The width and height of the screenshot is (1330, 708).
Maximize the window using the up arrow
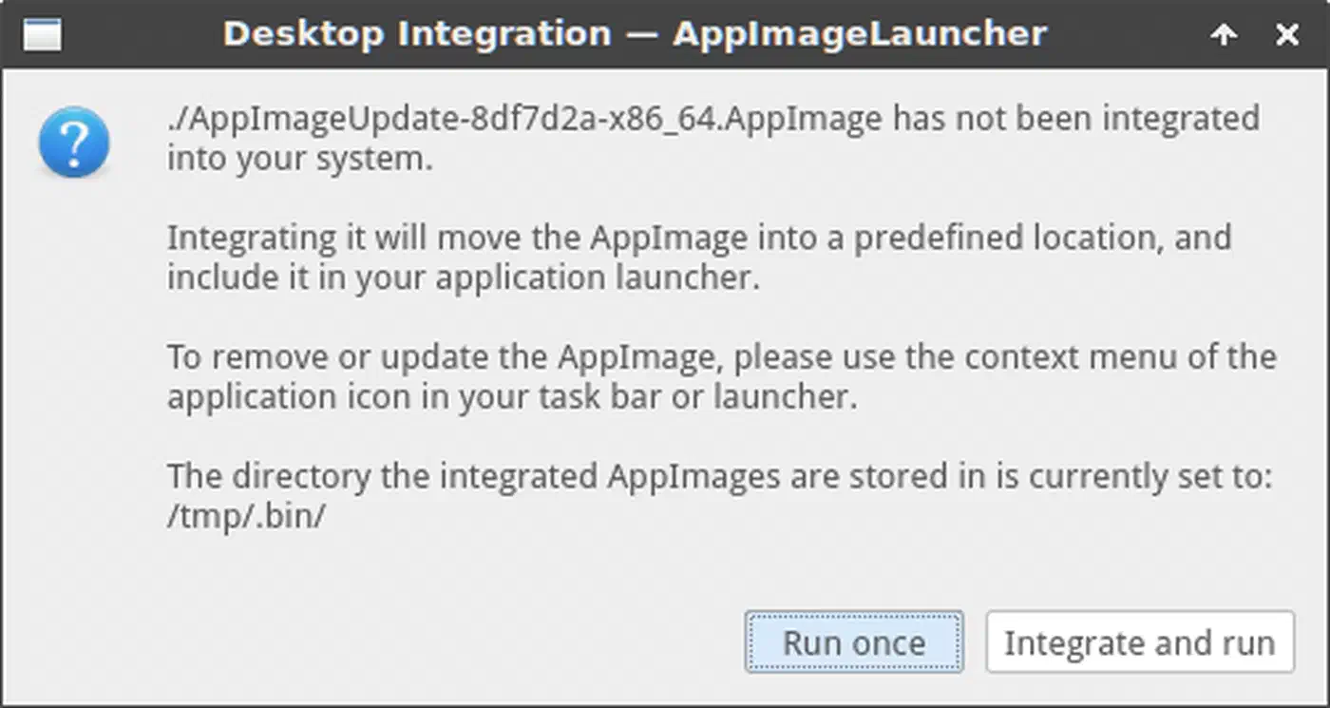click(x=1224, y=35)
